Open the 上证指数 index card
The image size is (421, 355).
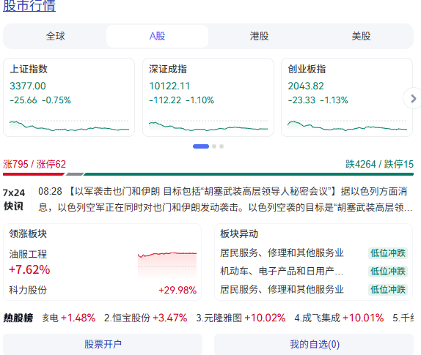click(x=69, y=97)
